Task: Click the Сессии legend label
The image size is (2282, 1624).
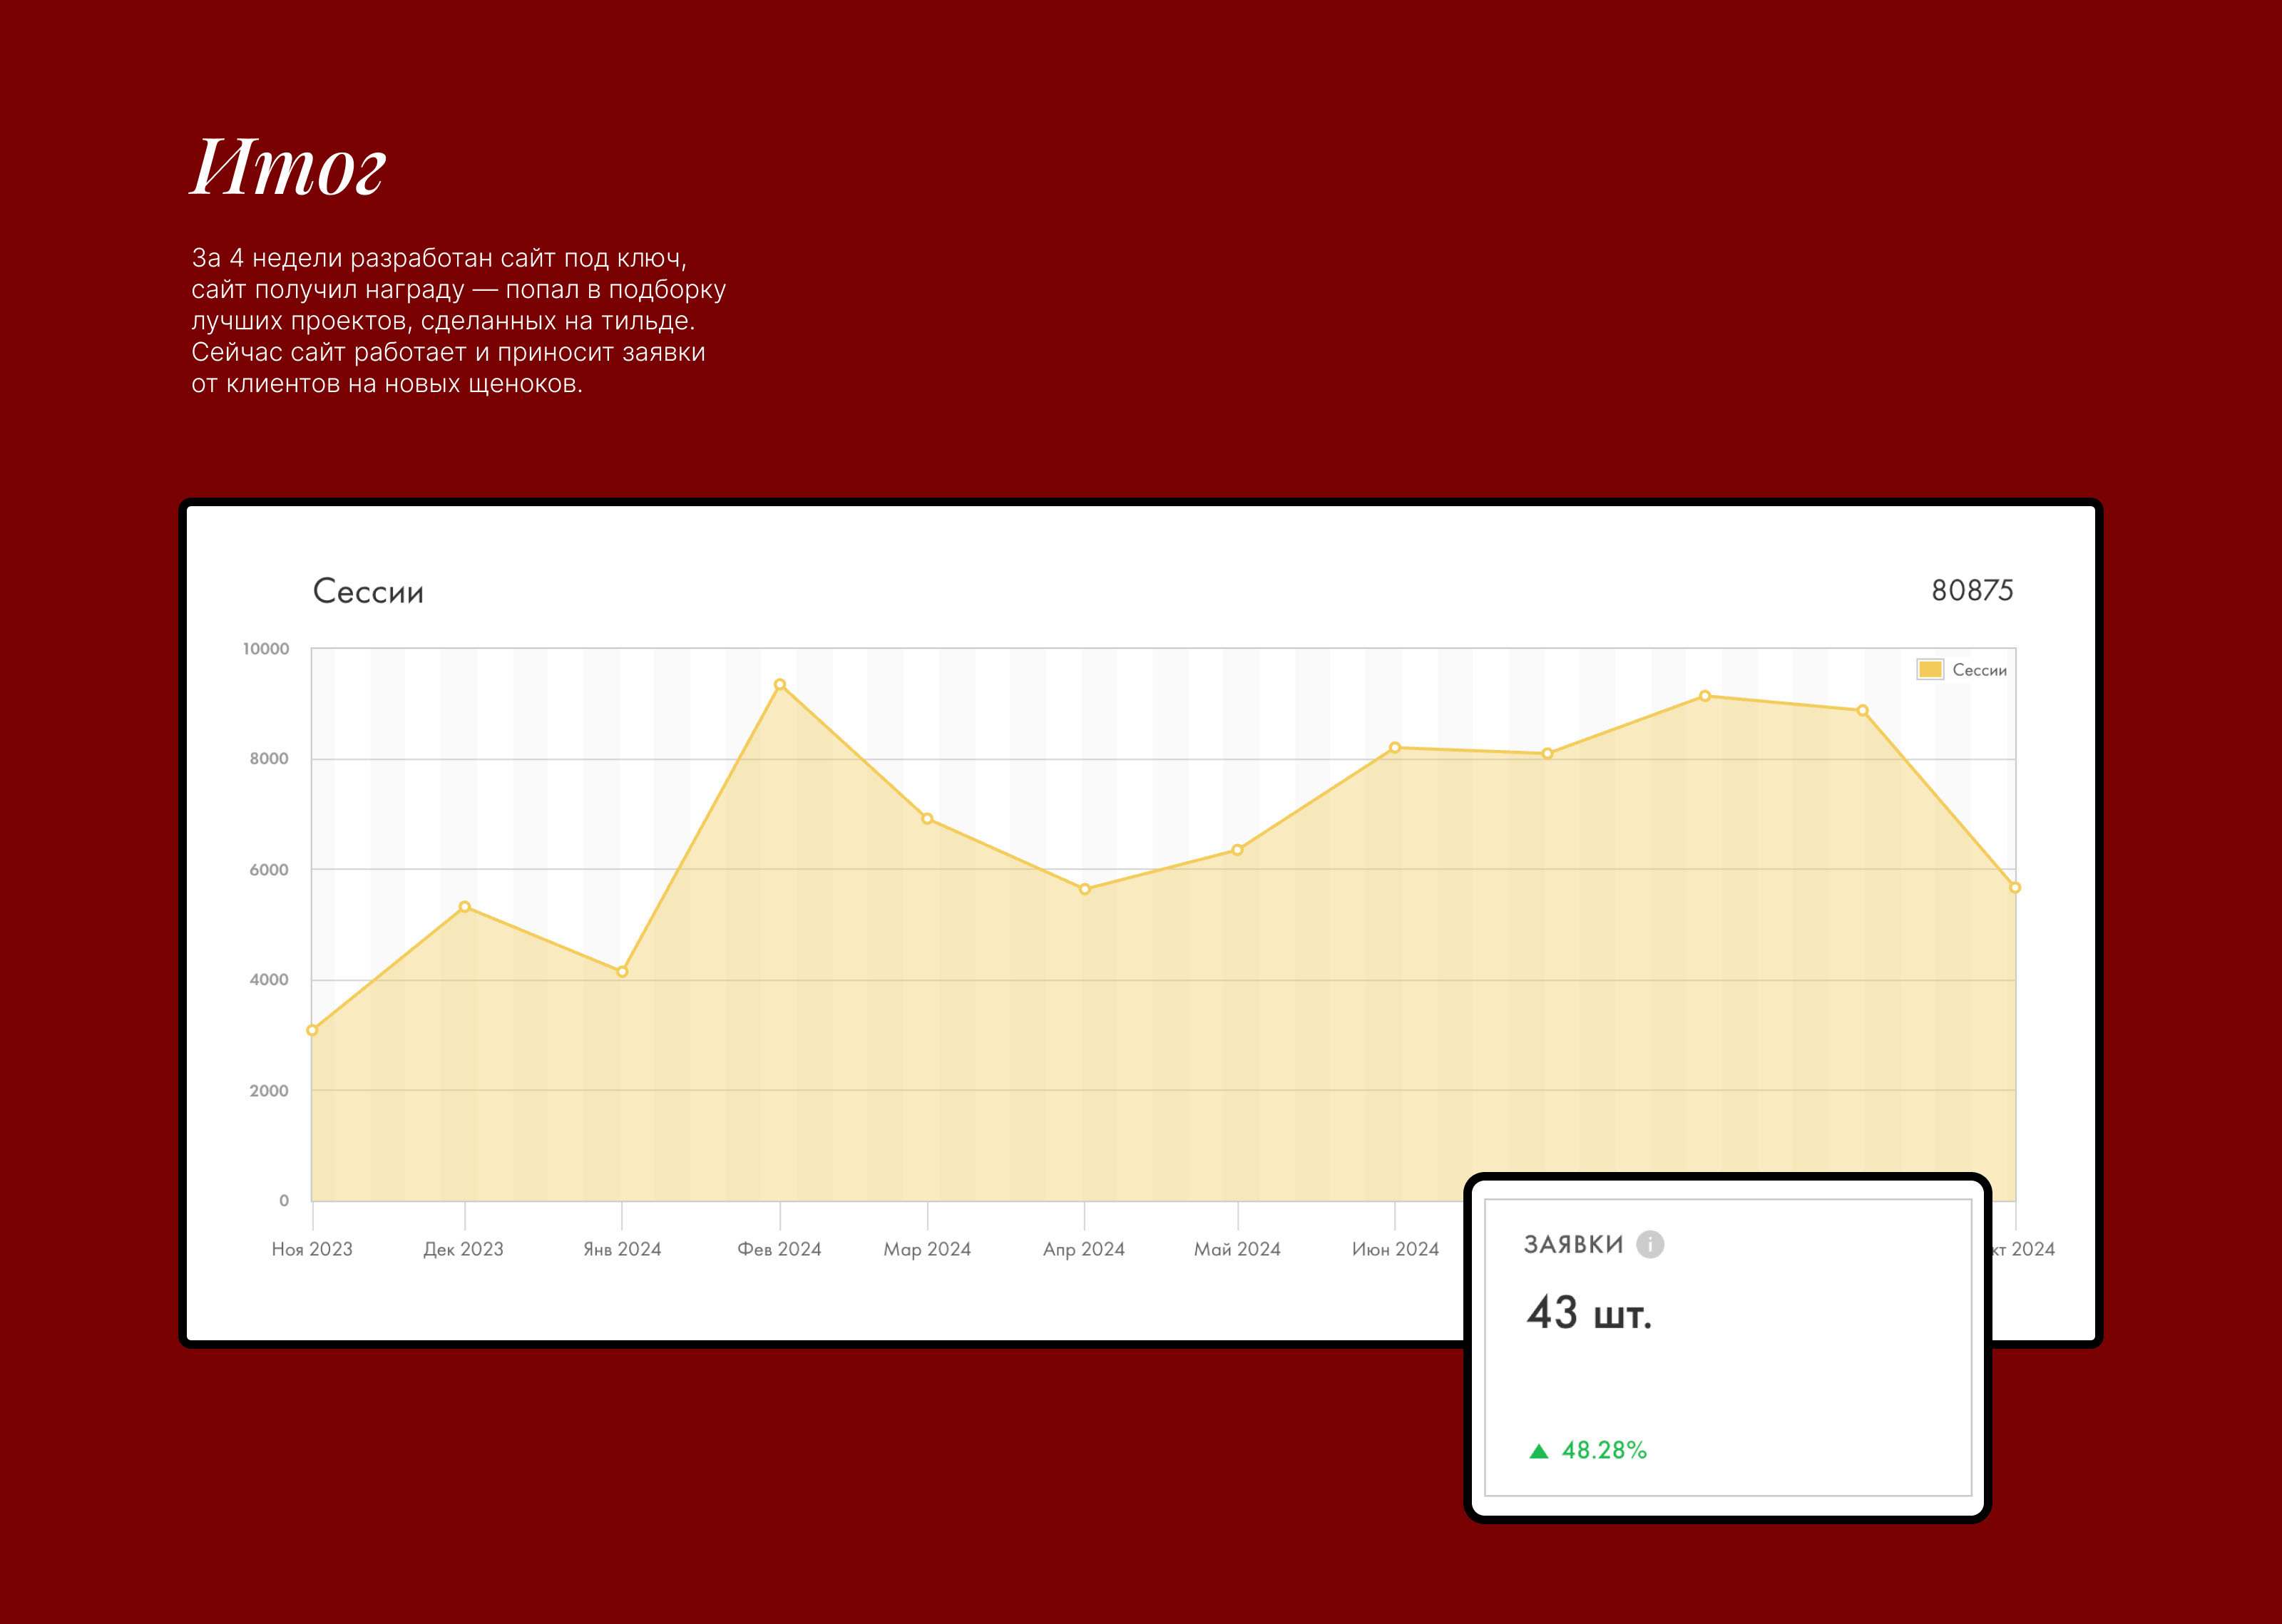Action: pos(1979,670)
